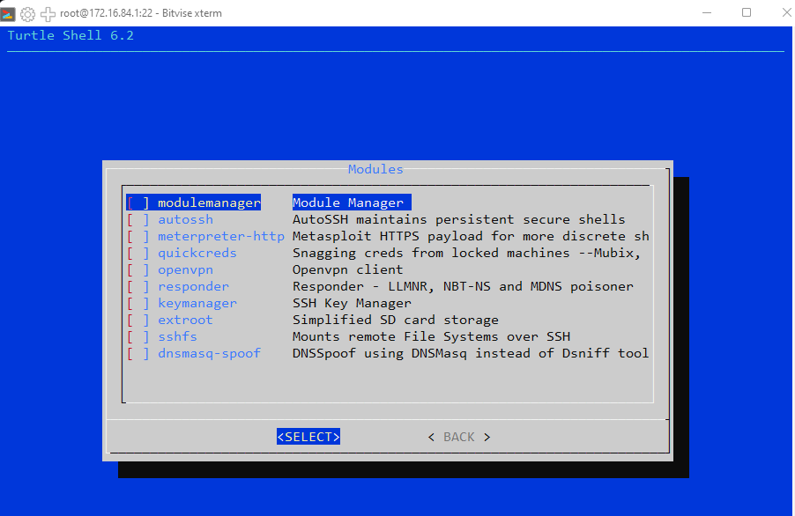Enable the meterpreter-http checkbox
This screenshot has height=516, width=795.
[x=138, y=236]
